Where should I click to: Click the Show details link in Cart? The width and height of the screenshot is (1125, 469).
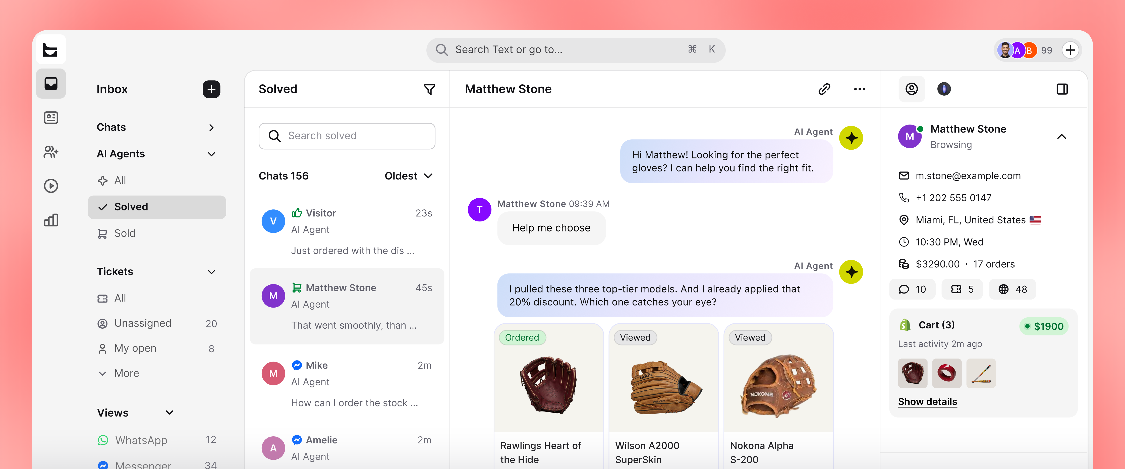click(927, 402)
